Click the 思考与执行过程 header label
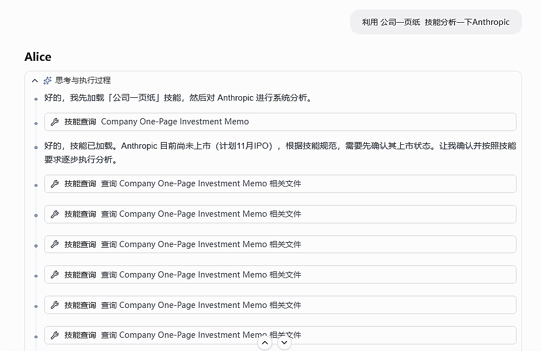 tap(83, 80)
